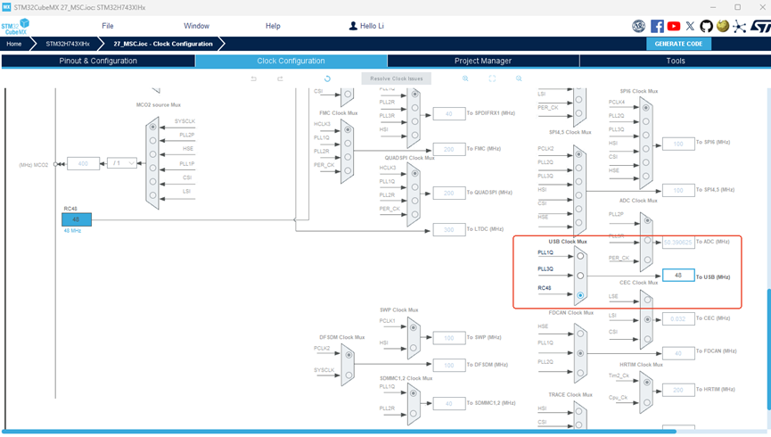771x437 pixels.
Task: Select the PLL1Q radio in USB Clock Mux
Action: point(581,256)
